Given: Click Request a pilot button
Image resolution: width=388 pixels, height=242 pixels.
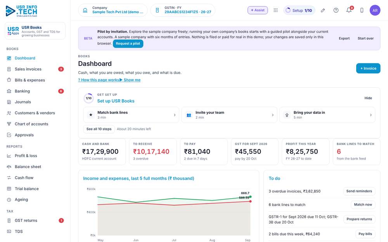Looking at the screenshot, I should click(x=128, y=44).
